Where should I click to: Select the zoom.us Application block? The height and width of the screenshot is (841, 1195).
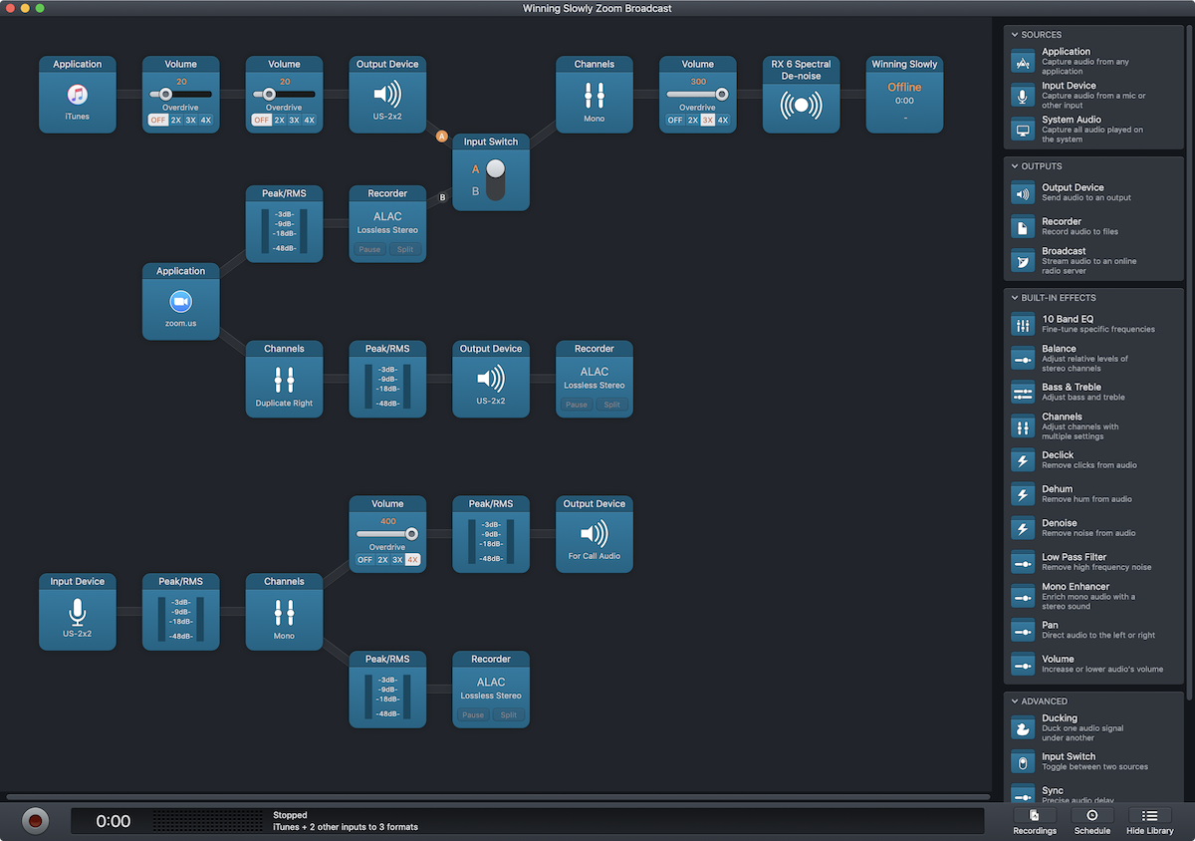(180, 302)
